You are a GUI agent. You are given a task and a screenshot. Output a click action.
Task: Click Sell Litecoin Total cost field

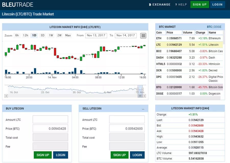127,137
